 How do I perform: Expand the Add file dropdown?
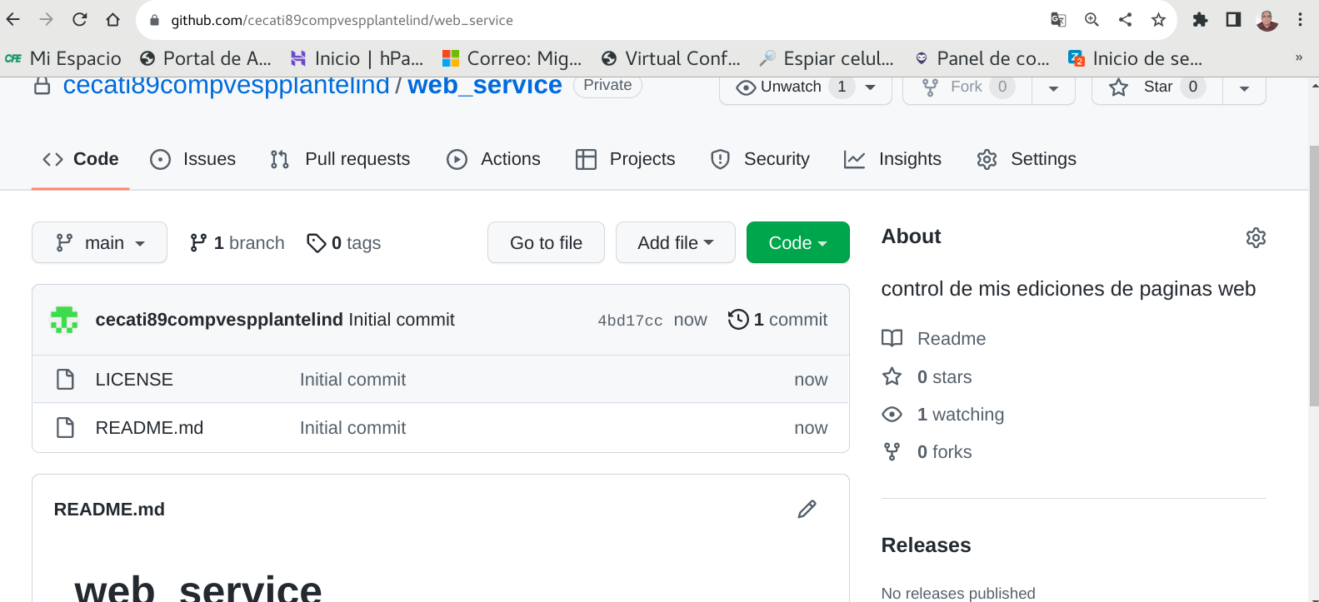tap(675, 243)
